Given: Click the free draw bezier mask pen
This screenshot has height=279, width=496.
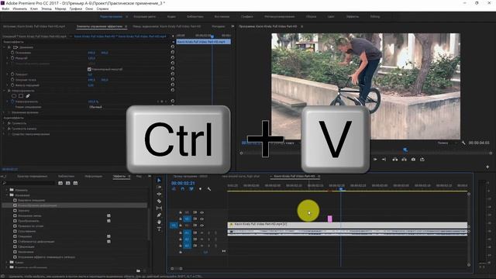Looking at the screenshot, I should 28,96.
